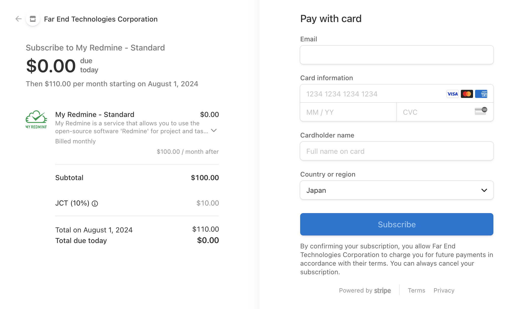Click the merchant storefront icon
Image resolution: width=516 pixels, height=309 pixels.
tap(33, 19)
